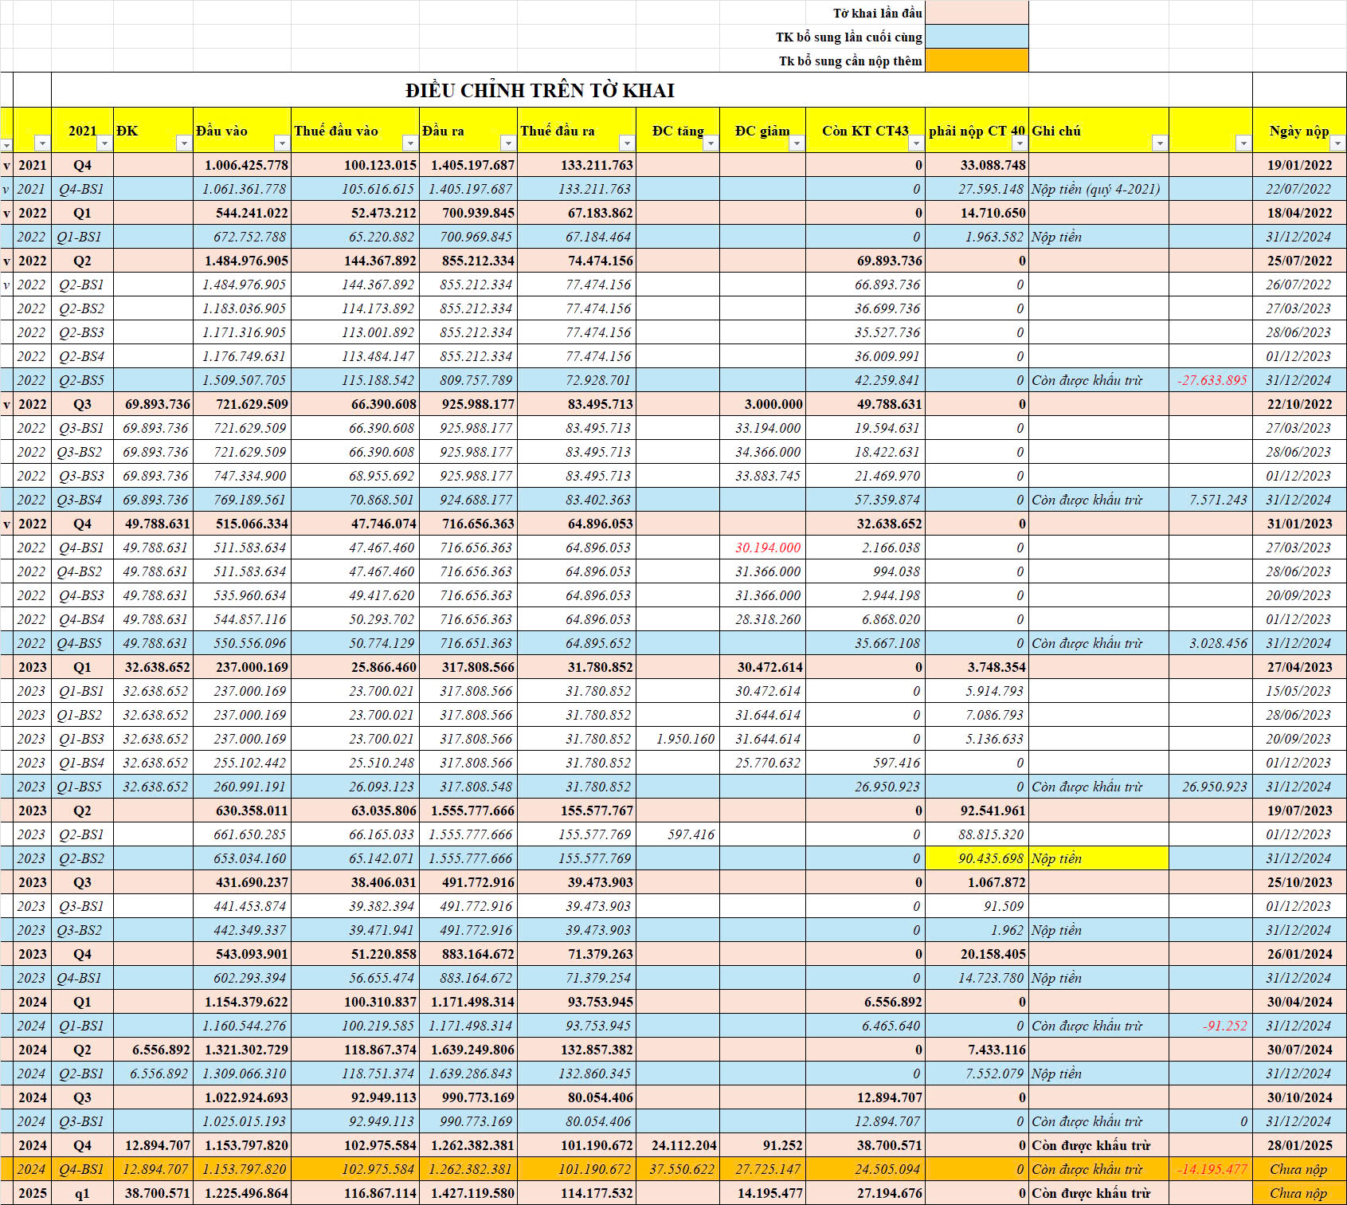Select the date cell 19/01/2022
1347x1205 pixels.
(x=1299, y=165)
